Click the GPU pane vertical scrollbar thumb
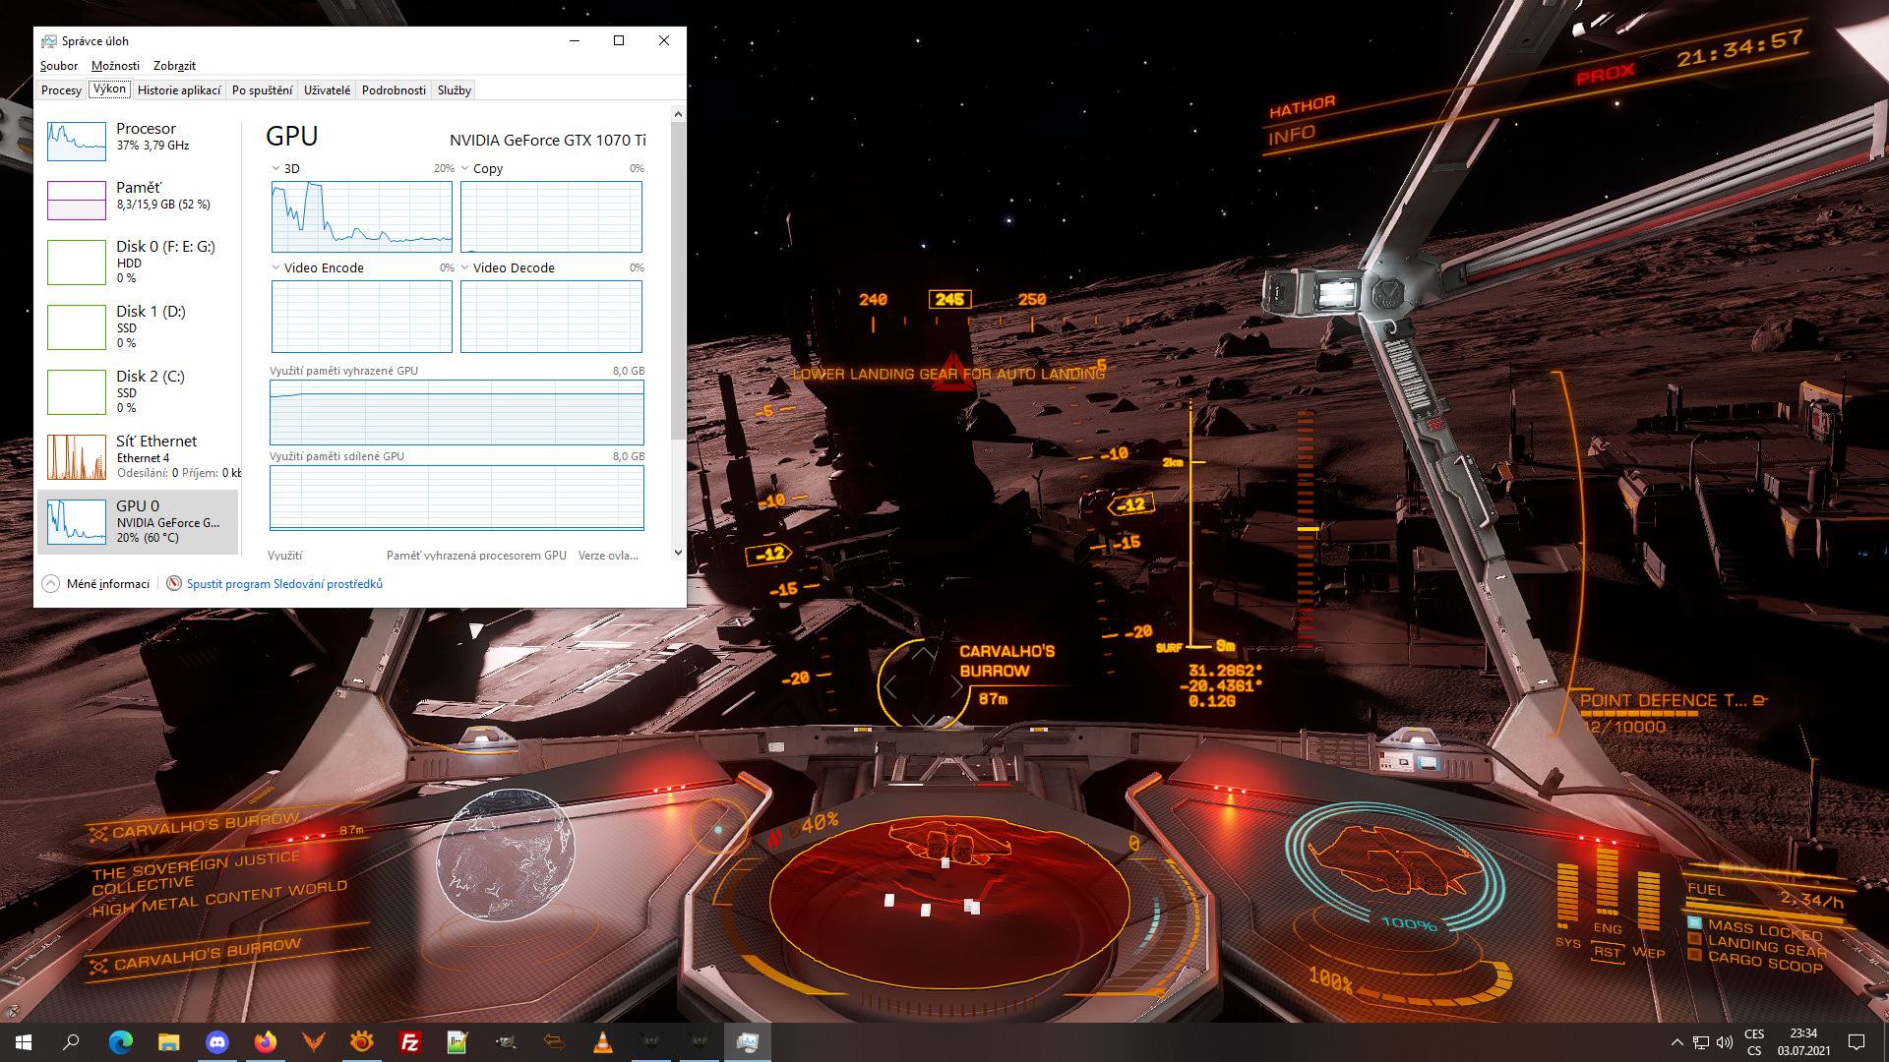This screenshot has width=1889, height=1062. point(678,280)
